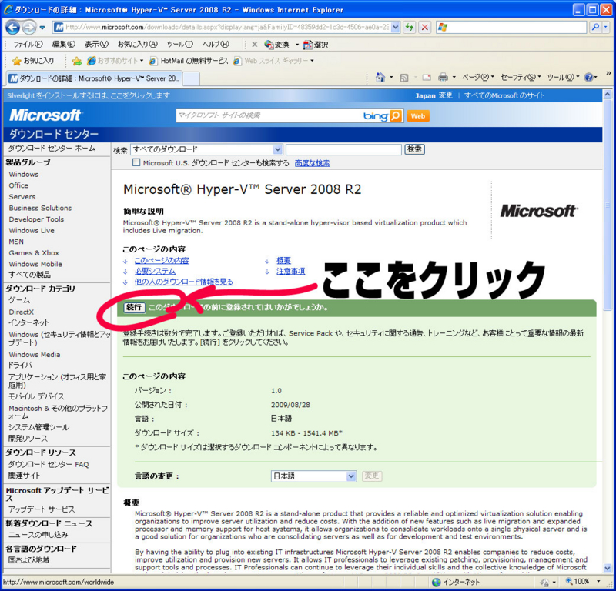Click the 続行 registration button
Image resolution: width=616 pixels, height=591 pixels.
[132, 307]
